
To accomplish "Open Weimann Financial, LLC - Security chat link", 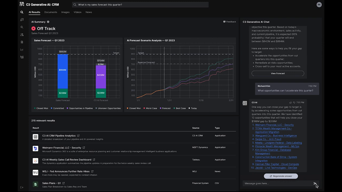I will [x=274, y=125].
